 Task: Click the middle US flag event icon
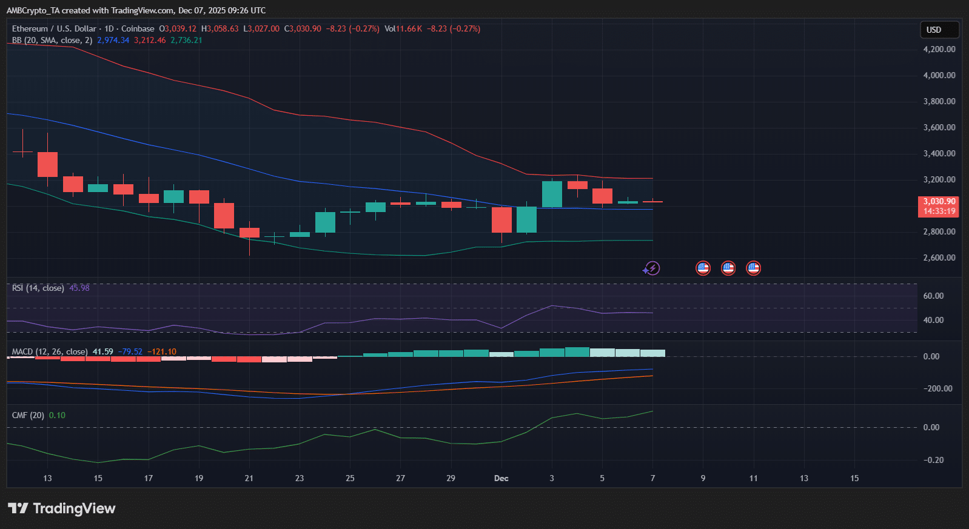(x=728, y=268)
